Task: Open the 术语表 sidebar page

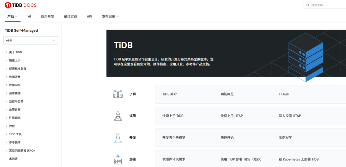Action: (x=13, y=159)
